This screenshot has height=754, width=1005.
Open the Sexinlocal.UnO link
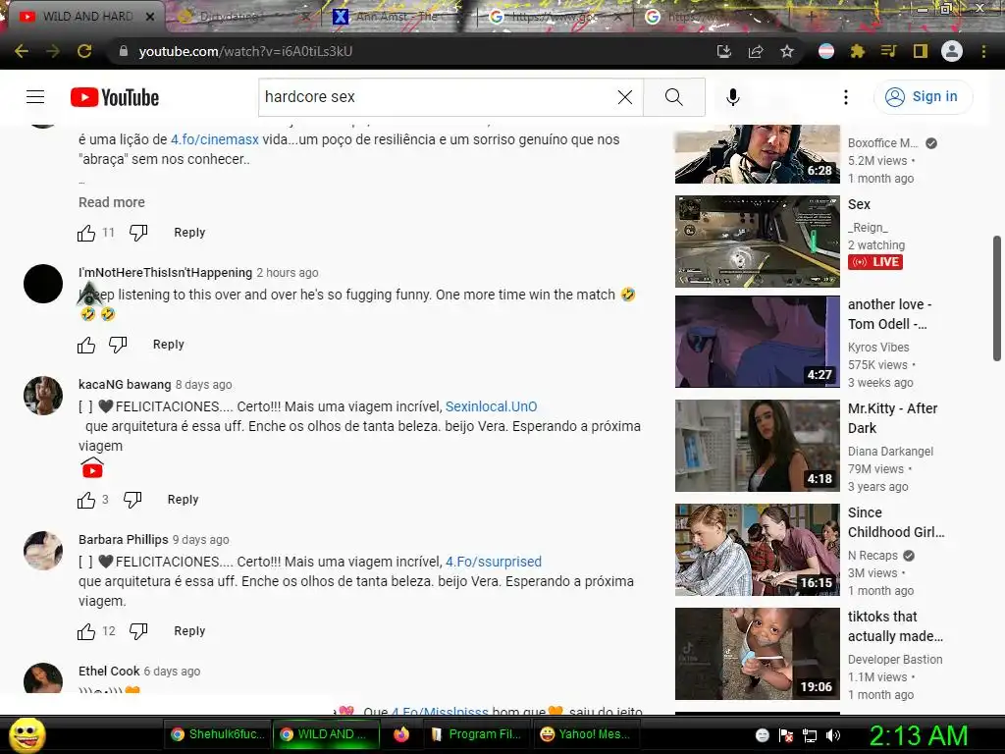pos(491,406)
